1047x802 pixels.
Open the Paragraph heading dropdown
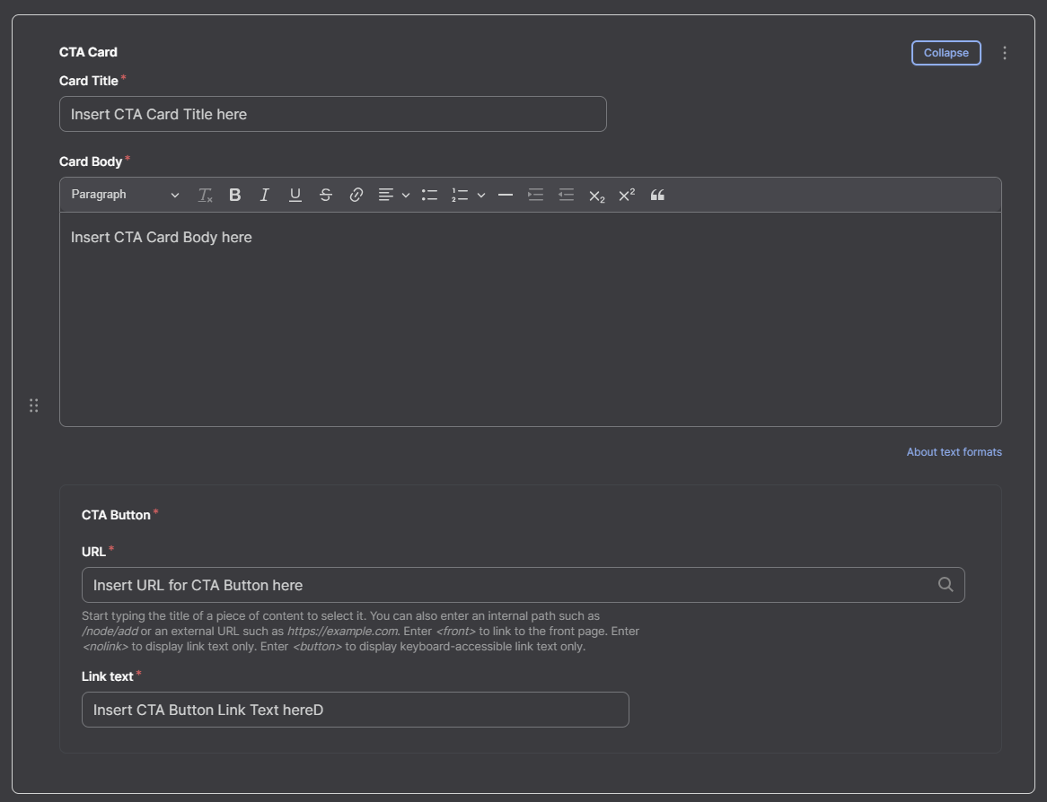[125, 195]
